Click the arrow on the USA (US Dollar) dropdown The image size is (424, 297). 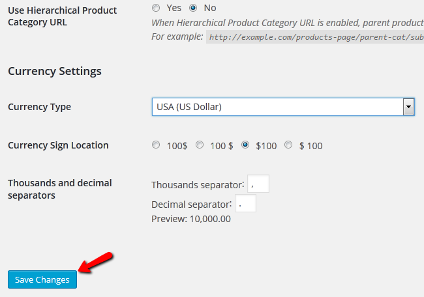(409, 107)
